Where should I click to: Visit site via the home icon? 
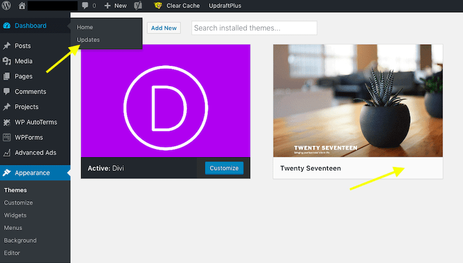pyautogui.click(x=22, y=6)
